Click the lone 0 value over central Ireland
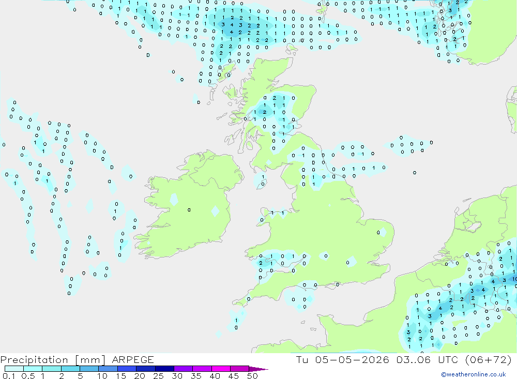Image resolution: width=517 pixels, height=379 pixels. click(189, 210)
